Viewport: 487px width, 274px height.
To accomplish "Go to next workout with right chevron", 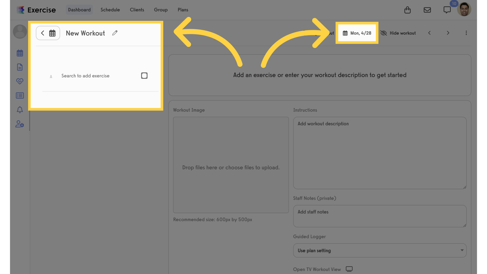I will [x=448, y=33].
